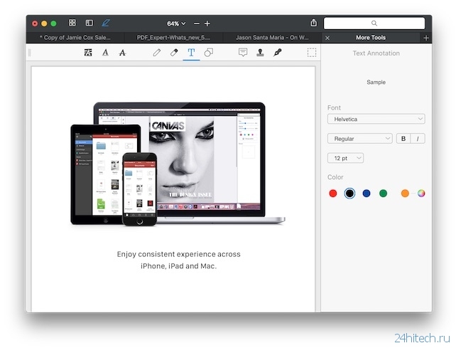This screenshot has width=456, height=348.
Task: Select the Eraser tool
Action: 174,53
